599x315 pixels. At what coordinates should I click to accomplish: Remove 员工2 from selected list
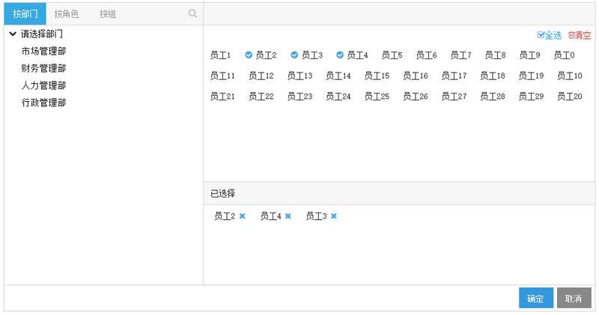pyautogui.click(x=243, y=216)
